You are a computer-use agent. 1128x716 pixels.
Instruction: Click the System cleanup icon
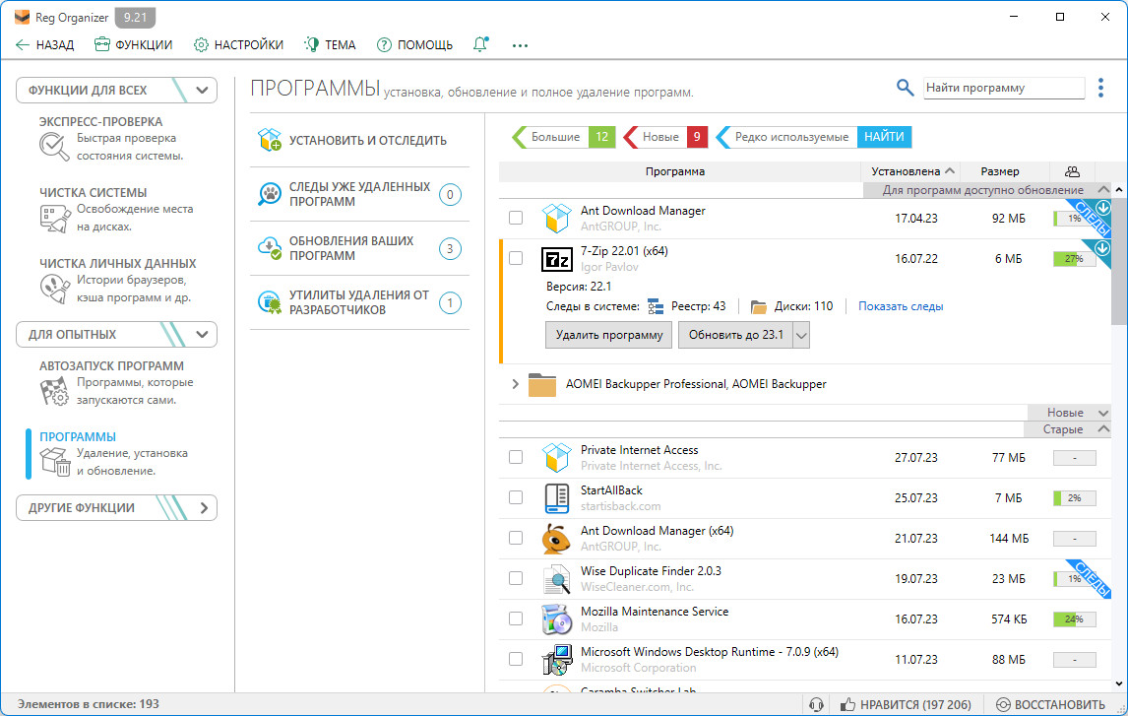pos(55,218)
